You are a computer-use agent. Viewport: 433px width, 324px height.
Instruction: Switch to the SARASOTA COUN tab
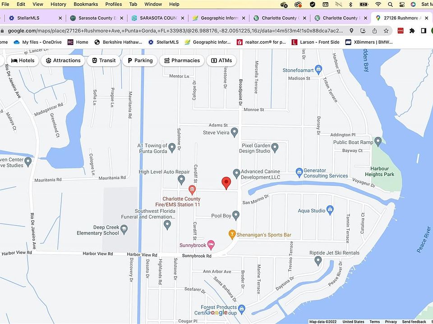tap(158, 18)
